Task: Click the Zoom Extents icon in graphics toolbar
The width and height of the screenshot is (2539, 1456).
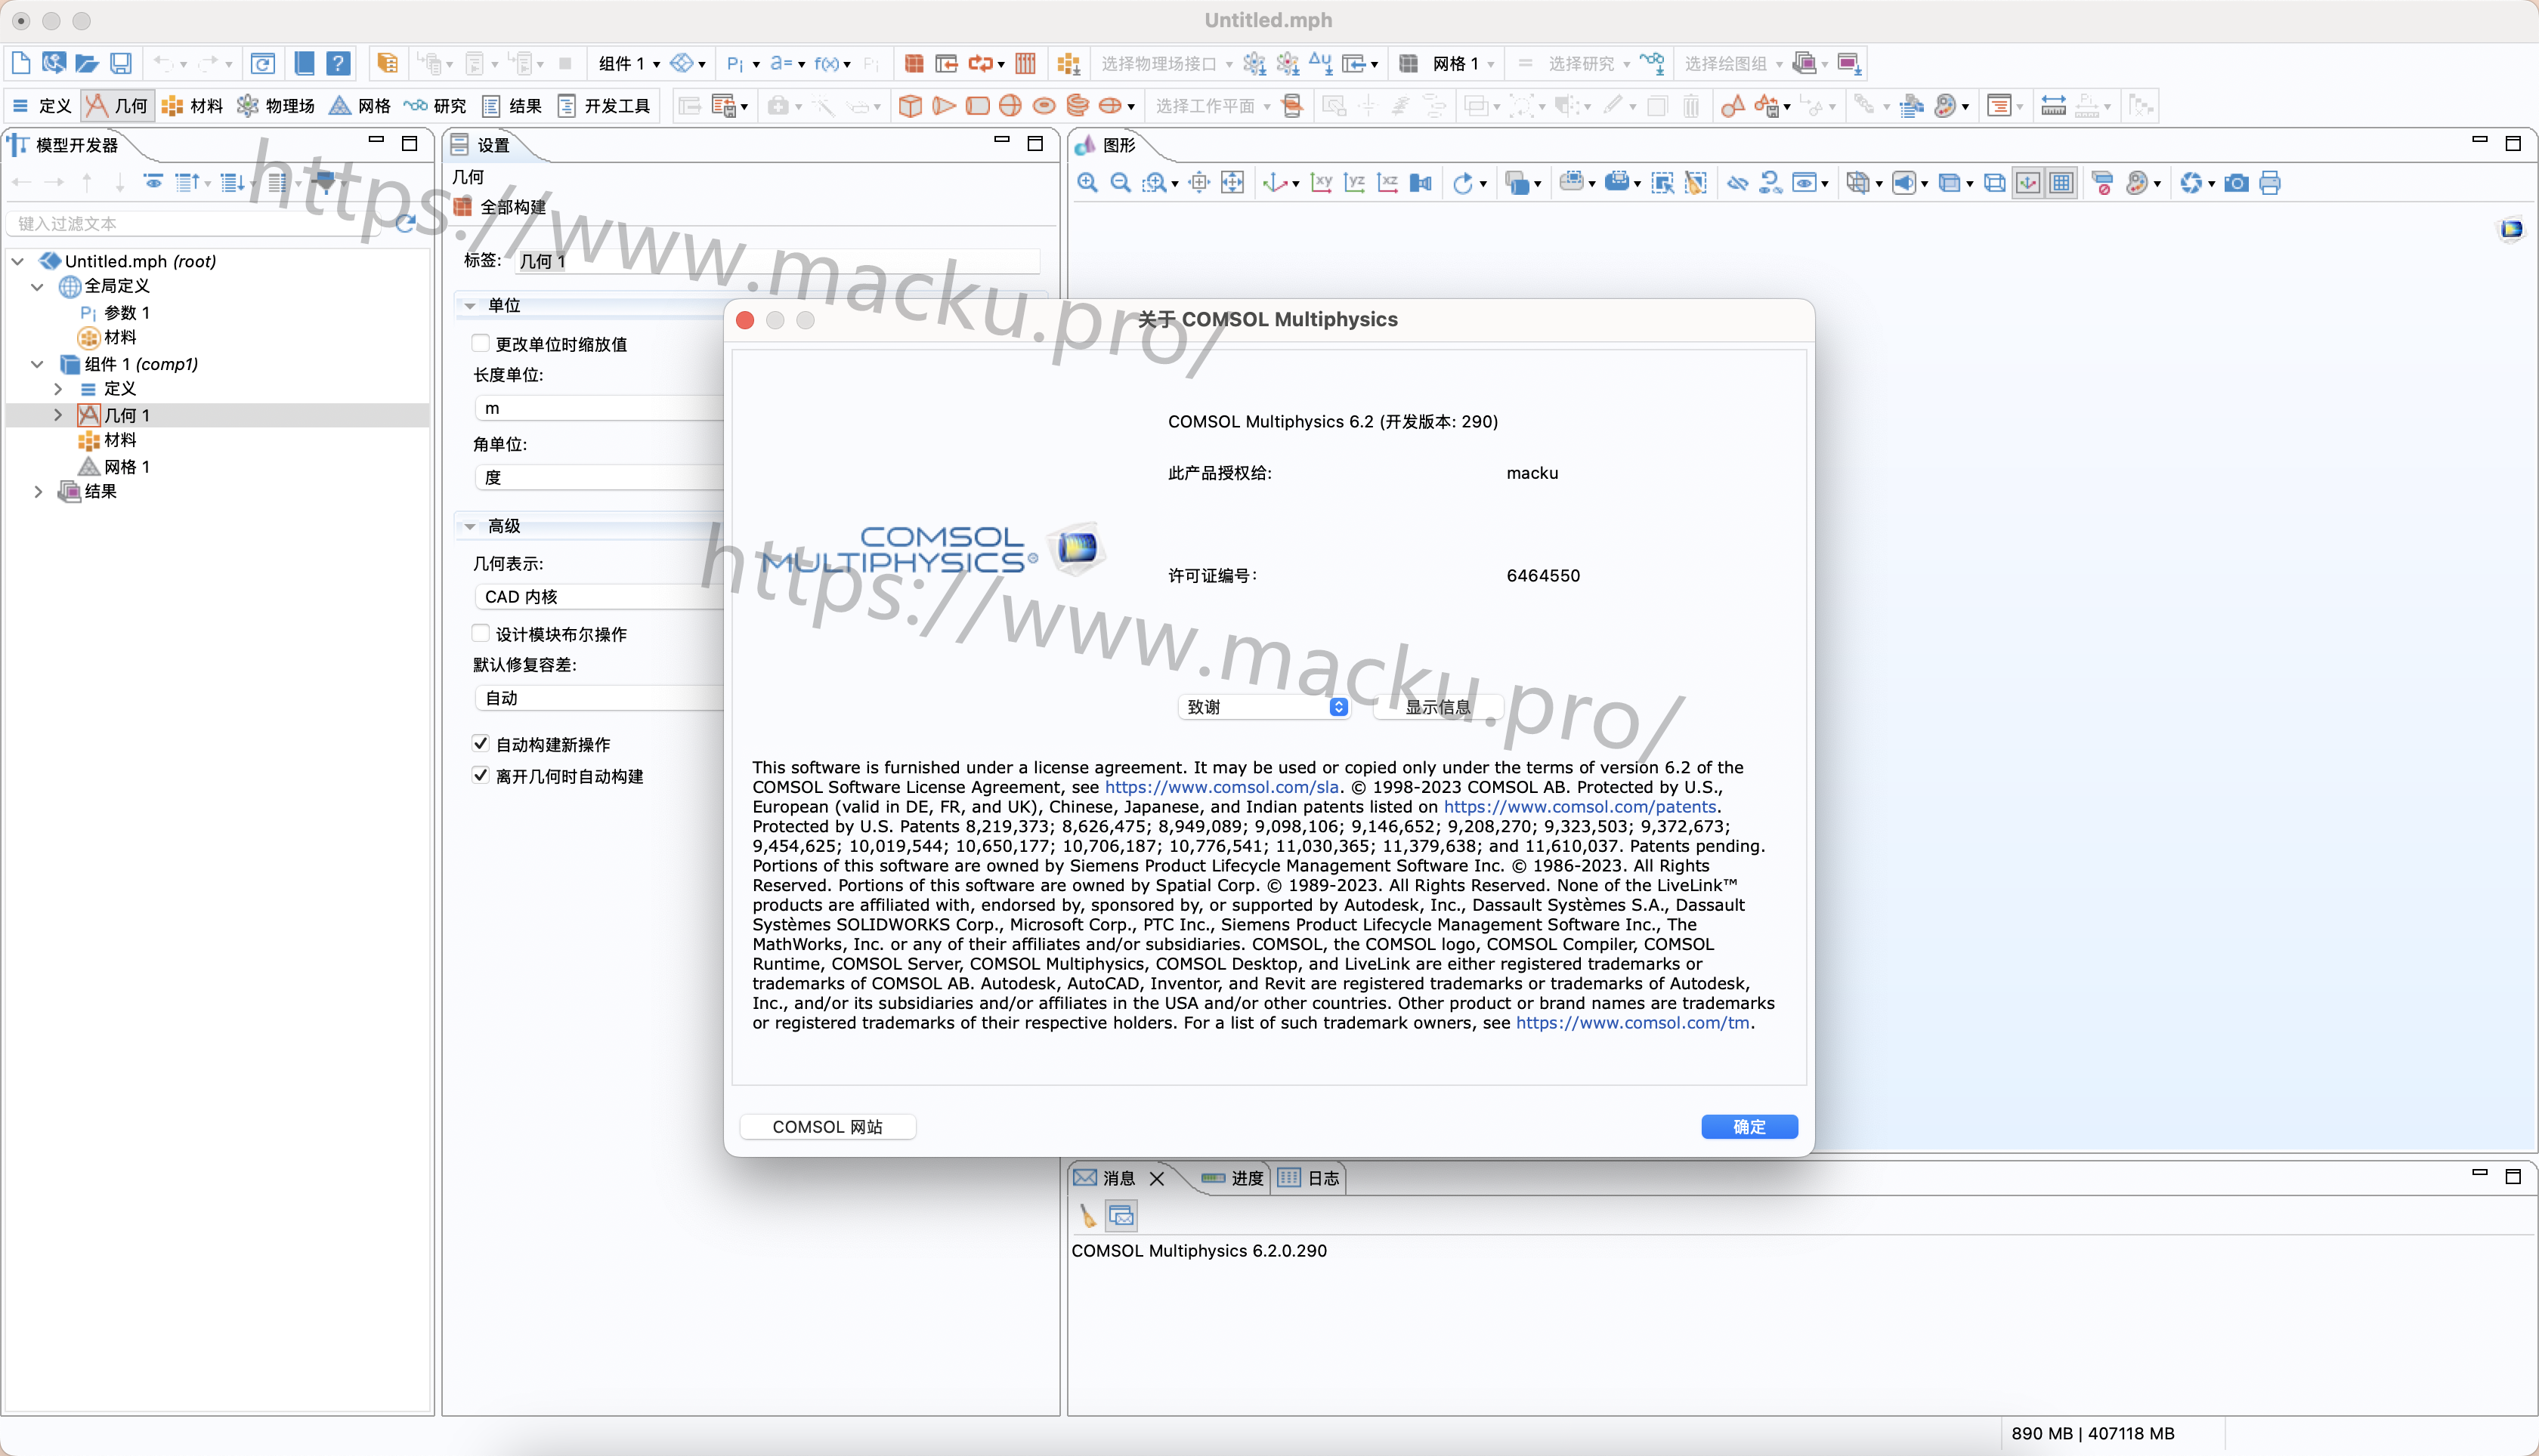Action: pyautogui.click(x=1232, y=183)
